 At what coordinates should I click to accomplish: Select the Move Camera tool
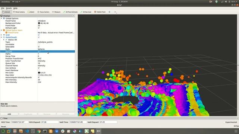pos(19,12)
